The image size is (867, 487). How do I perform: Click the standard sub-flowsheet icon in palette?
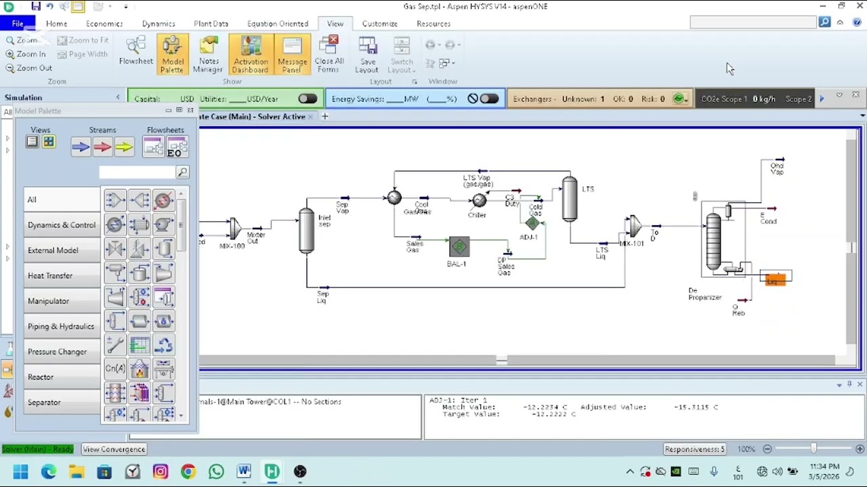click(154, 147)
